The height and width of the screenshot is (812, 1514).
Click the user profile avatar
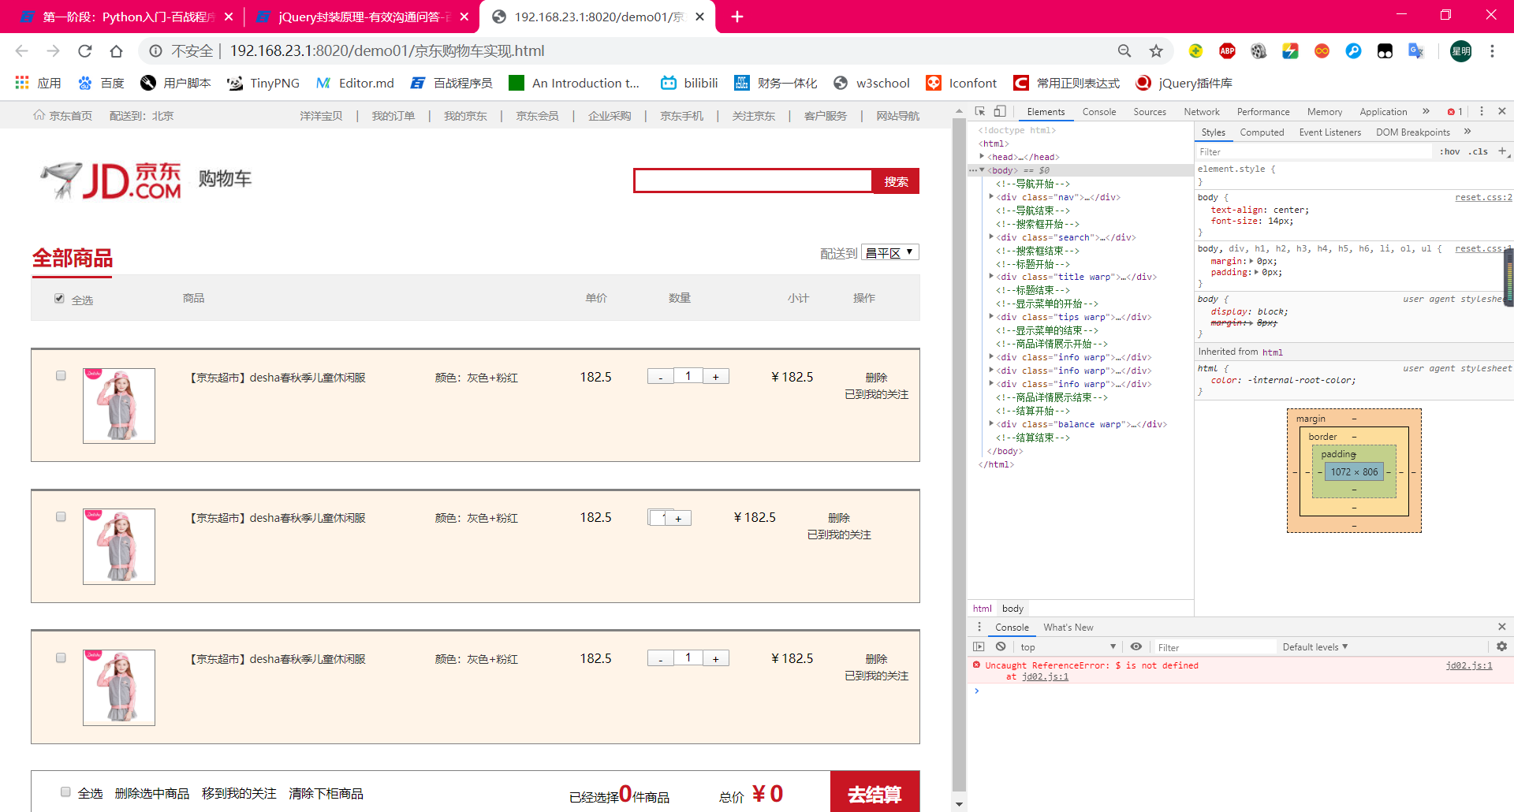coord(1461,51)
